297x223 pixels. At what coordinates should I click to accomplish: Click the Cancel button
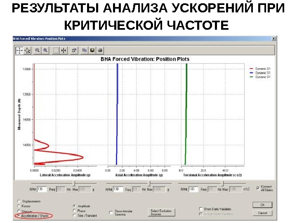pyautogui.click(x=262, y=213)
